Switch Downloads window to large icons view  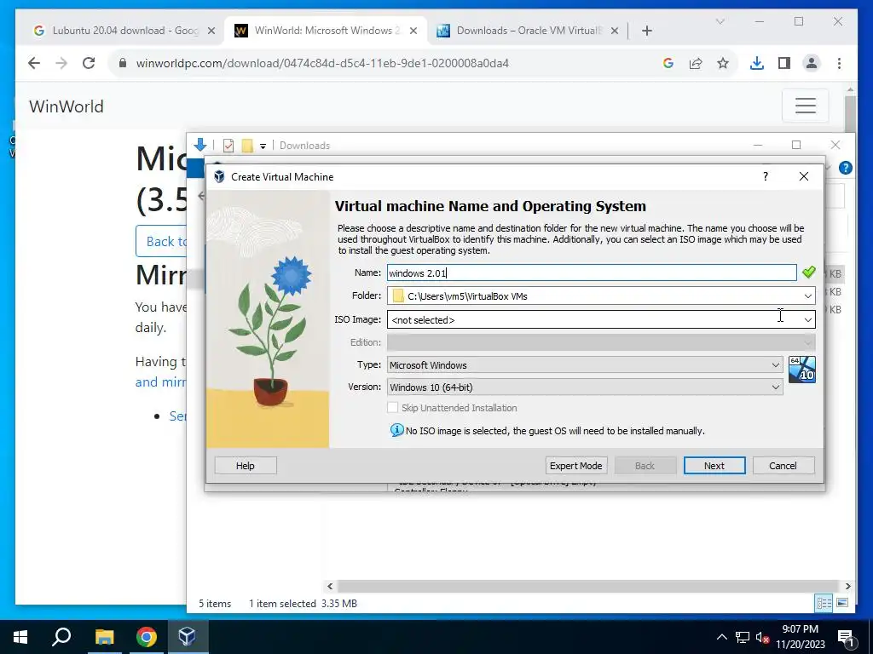point(842,603)
